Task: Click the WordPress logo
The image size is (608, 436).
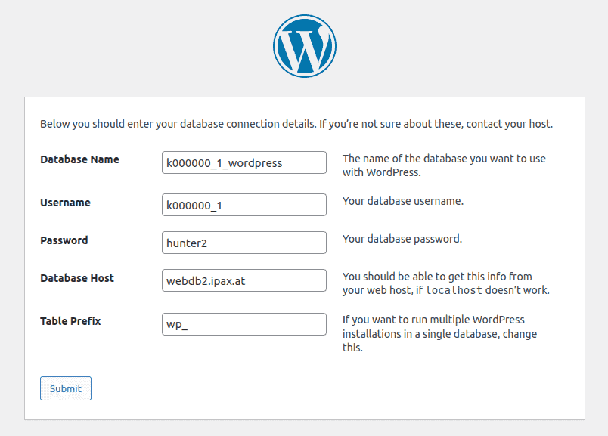Action: click(x=304, y=46)
